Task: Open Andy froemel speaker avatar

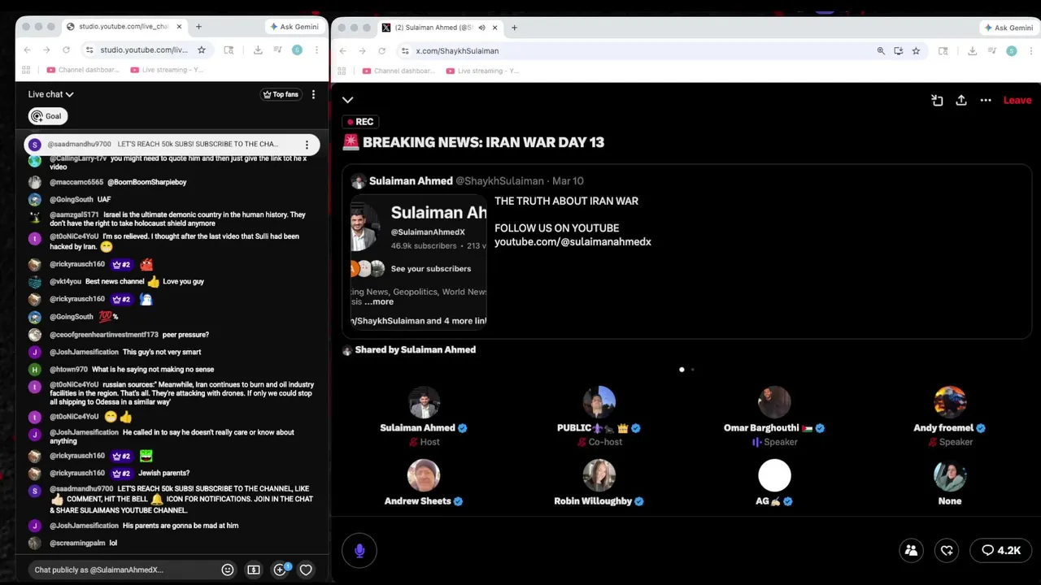Action: (x=950, y=402)
